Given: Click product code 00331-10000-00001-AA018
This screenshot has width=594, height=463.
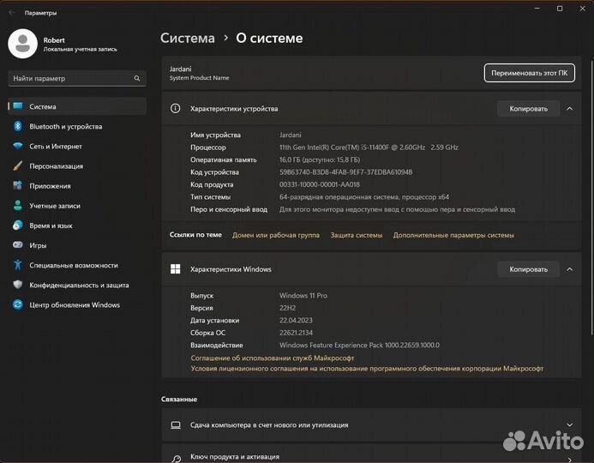Looking at the screenshot, I should 320,184.
